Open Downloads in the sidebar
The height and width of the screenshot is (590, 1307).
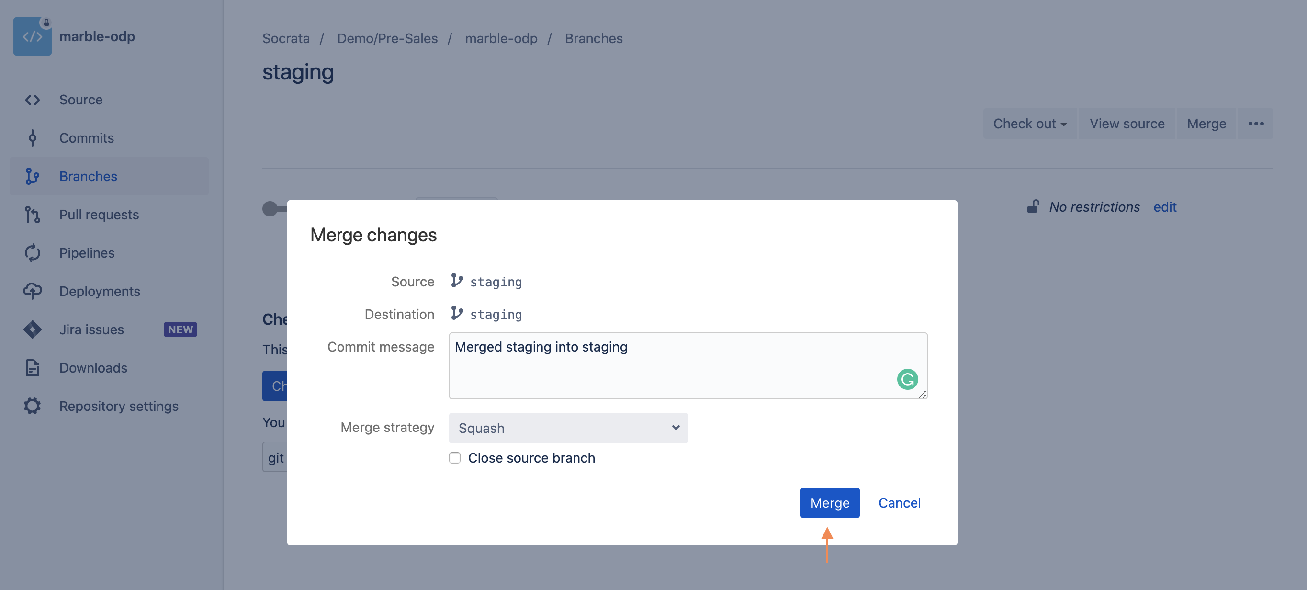[x=109, y=368]
